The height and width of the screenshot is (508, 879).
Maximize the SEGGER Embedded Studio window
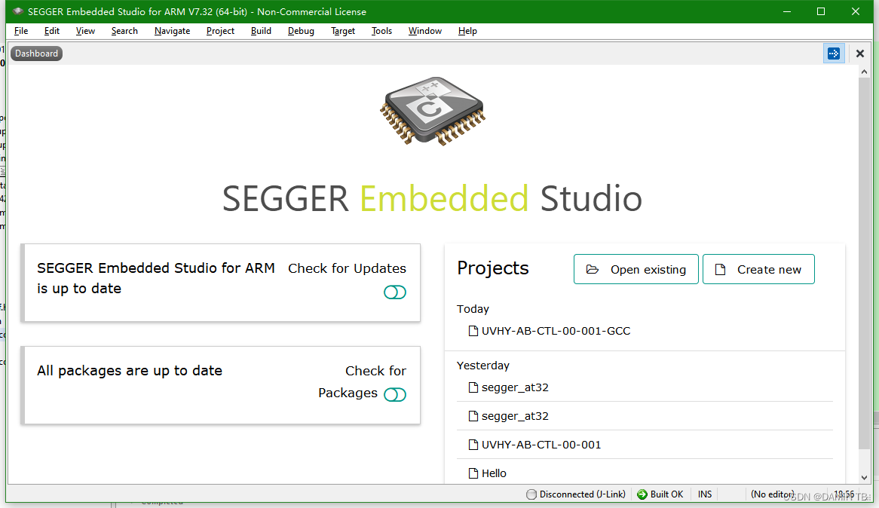(x=821, y=11)
